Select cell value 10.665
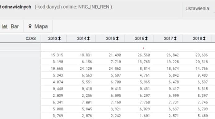The image size is (215, 119). click(x=57, y=69)
